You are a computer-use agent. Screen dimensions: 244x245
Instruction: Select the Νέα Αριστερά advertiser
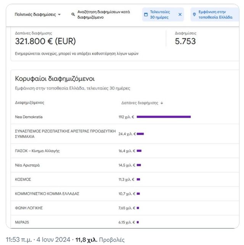[27, 165]
